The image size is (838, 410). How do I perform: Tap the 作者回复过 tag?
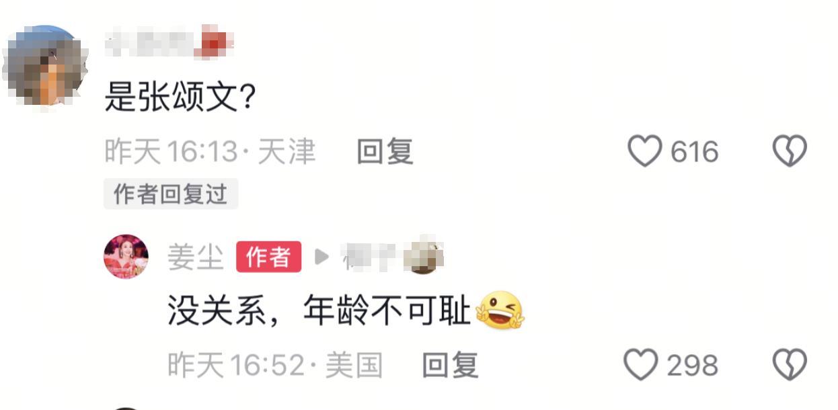point(171,194)
